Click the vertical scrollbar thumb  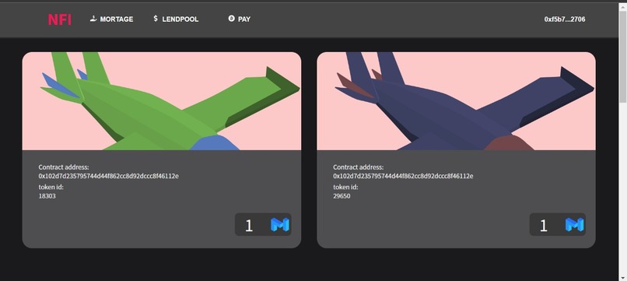[x=623, y=56]
